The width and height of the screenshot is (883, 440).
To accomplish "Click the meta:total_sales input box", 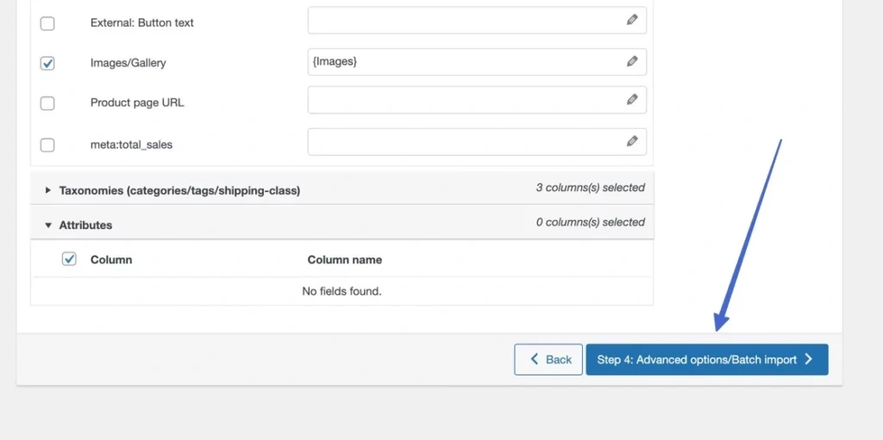I will [x=466, y=142].
